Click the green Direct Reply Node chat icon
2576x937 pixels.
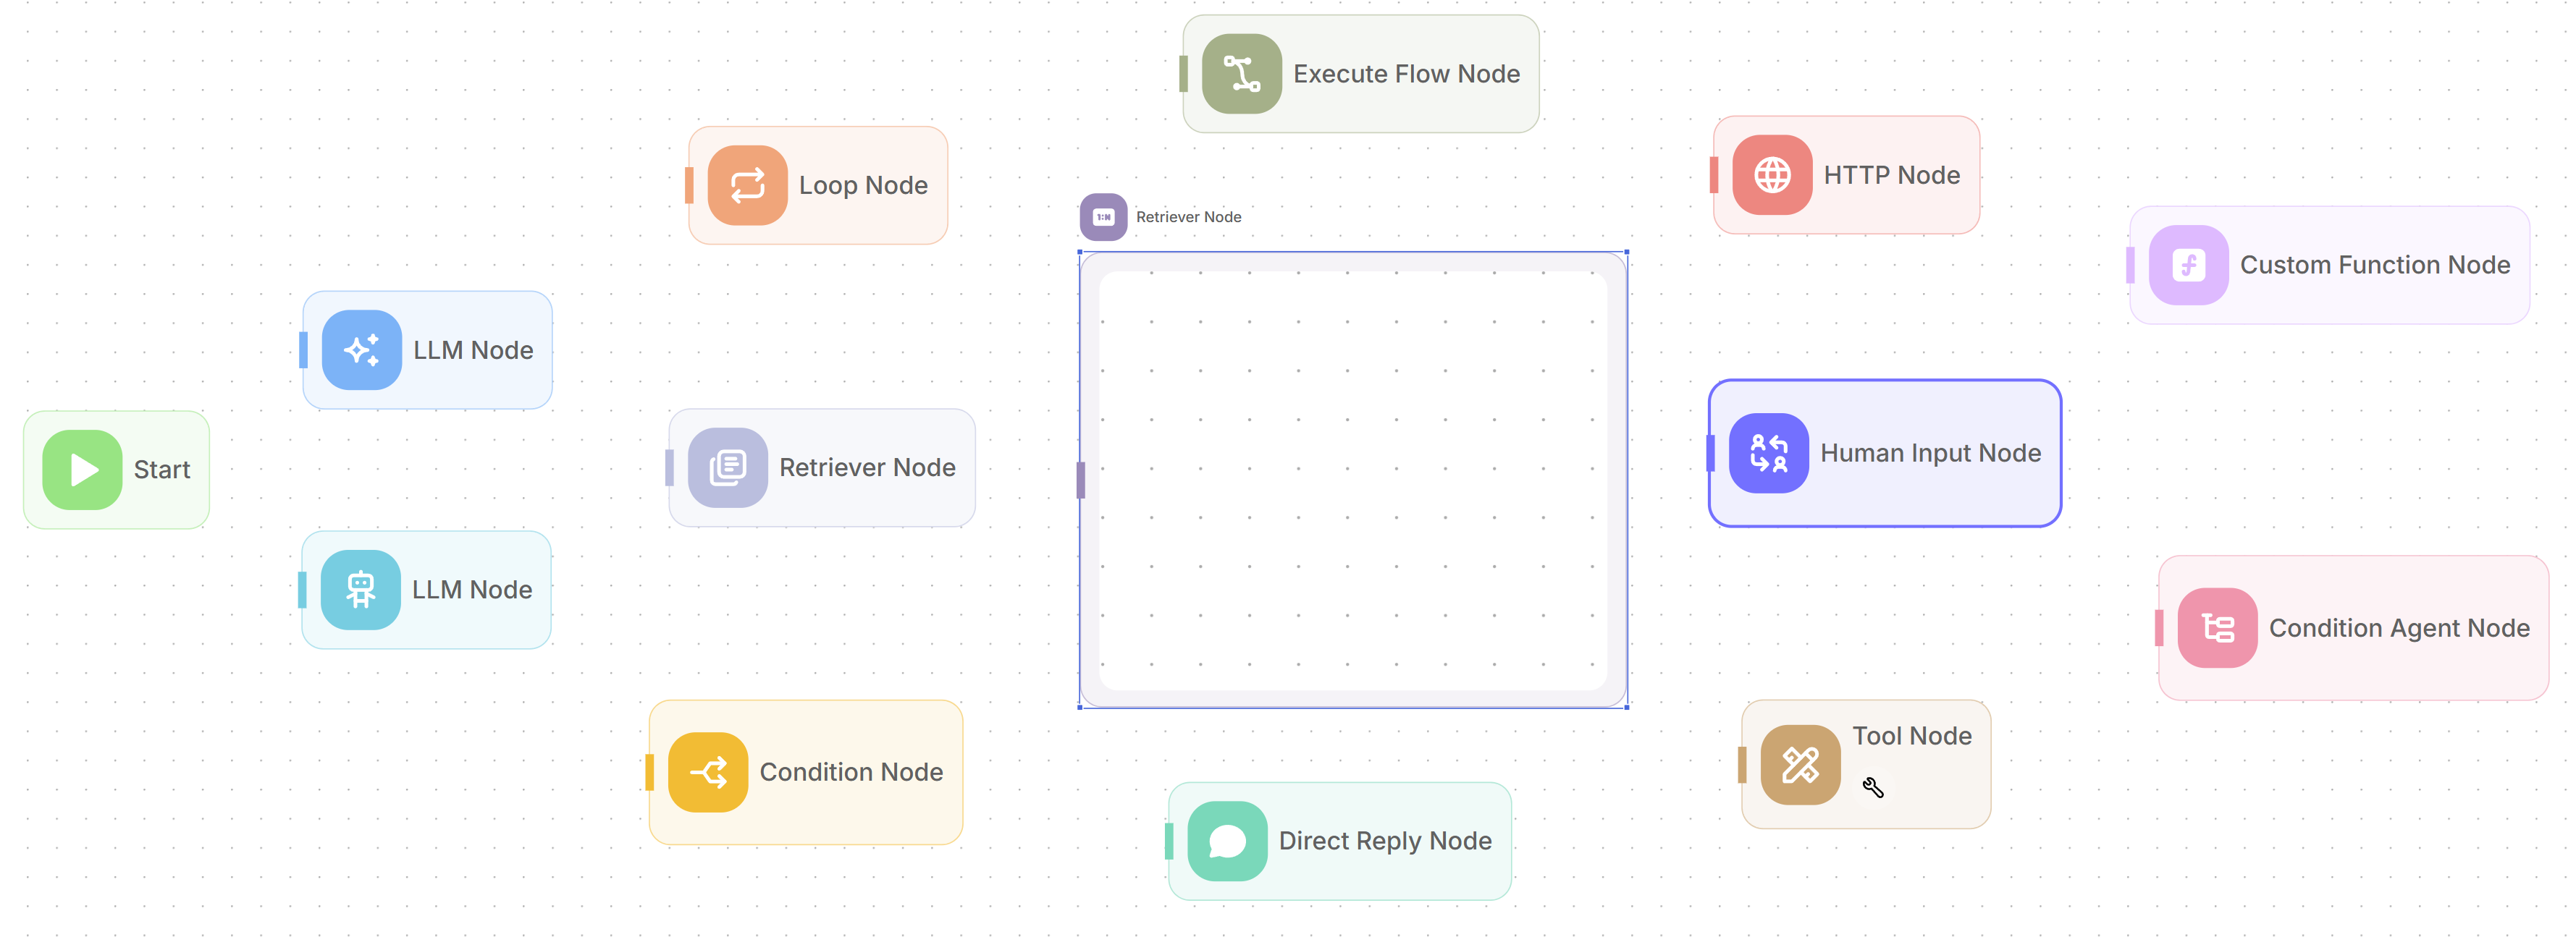(x=1227, y=841)
